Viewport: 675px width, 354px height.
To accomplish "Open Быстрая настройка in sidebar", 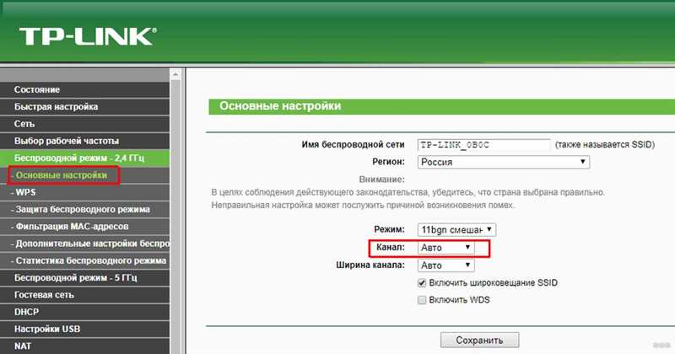I will click(85, 107).
